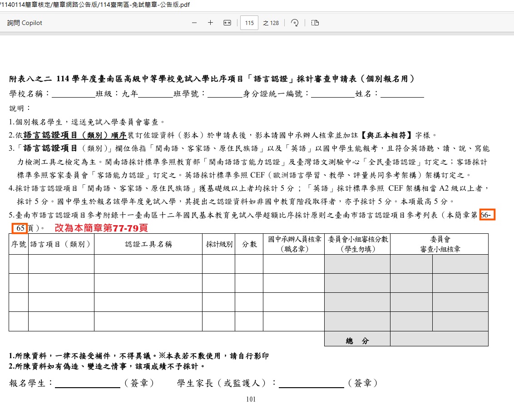Image resolution: width=514 pixels, height=414 pixels.
Task: Zoom out using the minus icon
Action: pos(194,23)
